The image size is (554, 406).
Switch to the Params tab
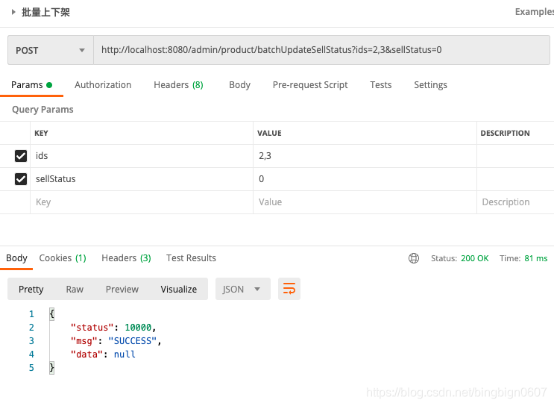[x=31, y=85]
